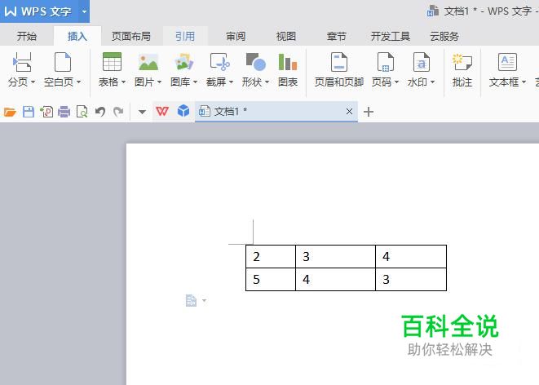Screen dimensions: 539x385
Task: Click the table cell containing 5
Action: tap(271, 280)
